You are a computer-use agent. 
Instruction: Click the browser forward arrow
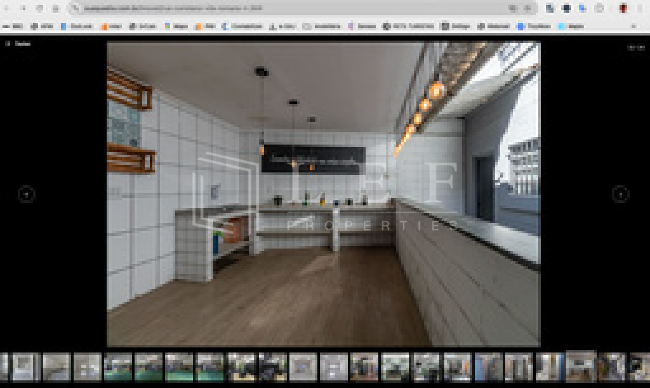tap(23, 8)
